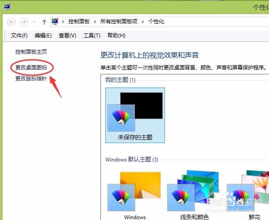This screenshot has height=220, width=269.
Task: Select the 线条和颜色 theme
Action: (x=194, y=194)
